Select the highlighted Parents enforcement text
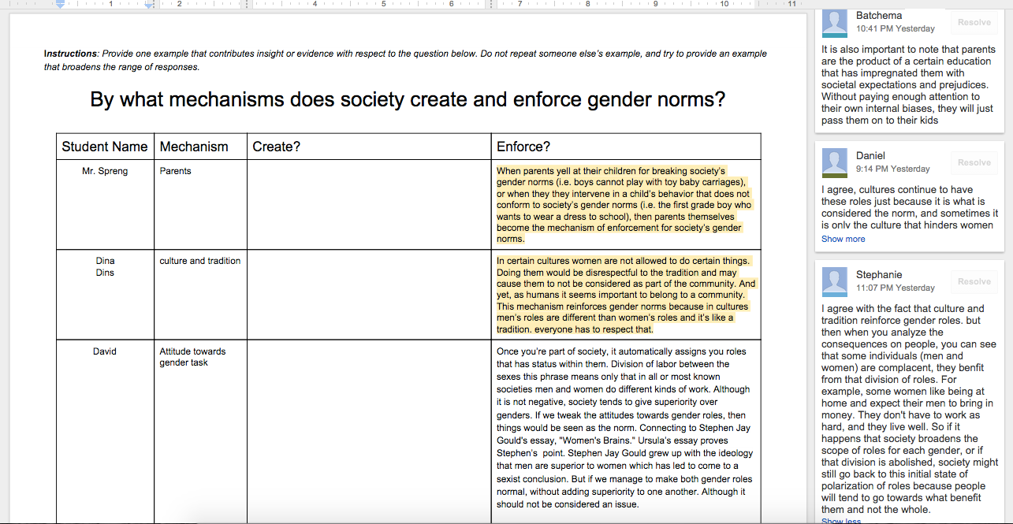 tap(623, 204)
